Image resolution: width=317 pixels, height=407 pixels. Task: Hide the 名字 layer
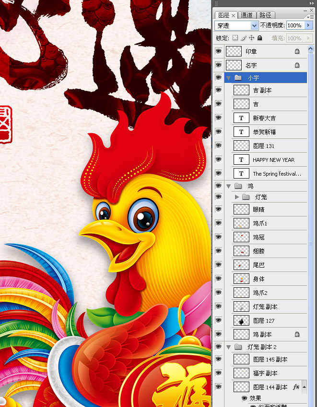click(x=218, y=65)
